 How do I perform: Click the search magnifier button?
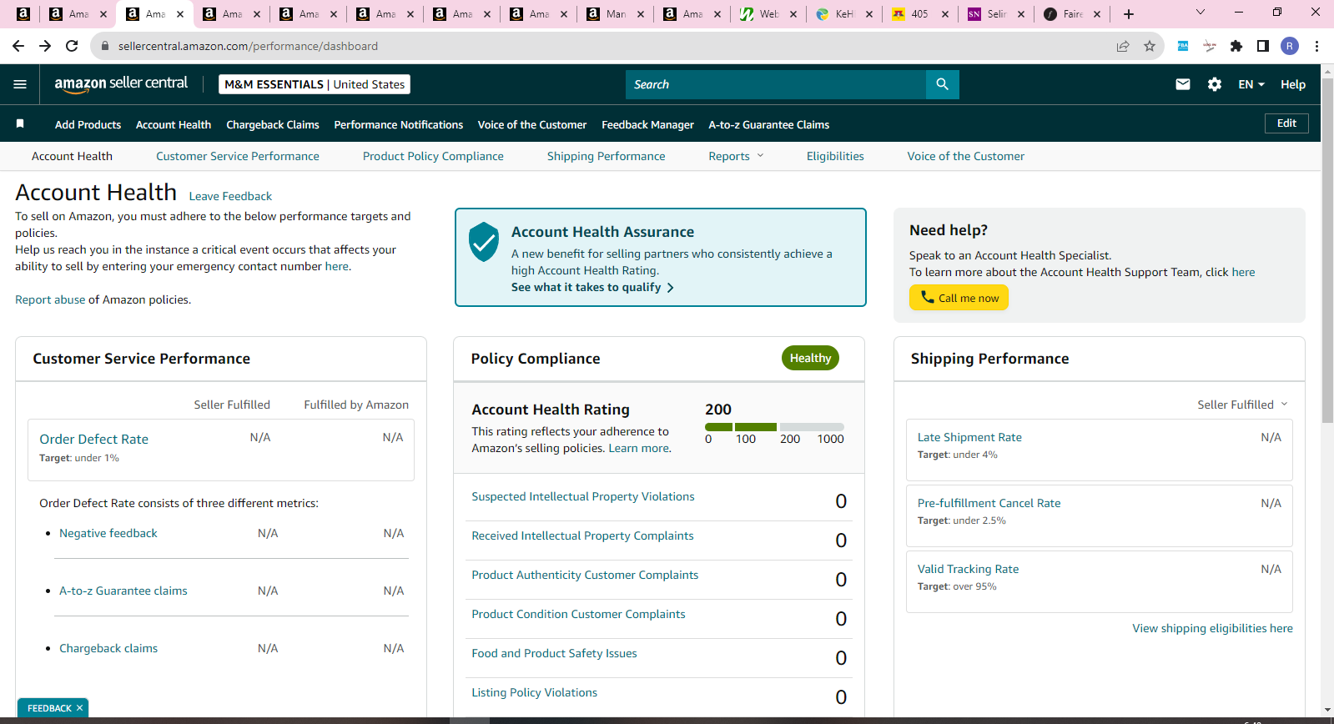(942, 84)
